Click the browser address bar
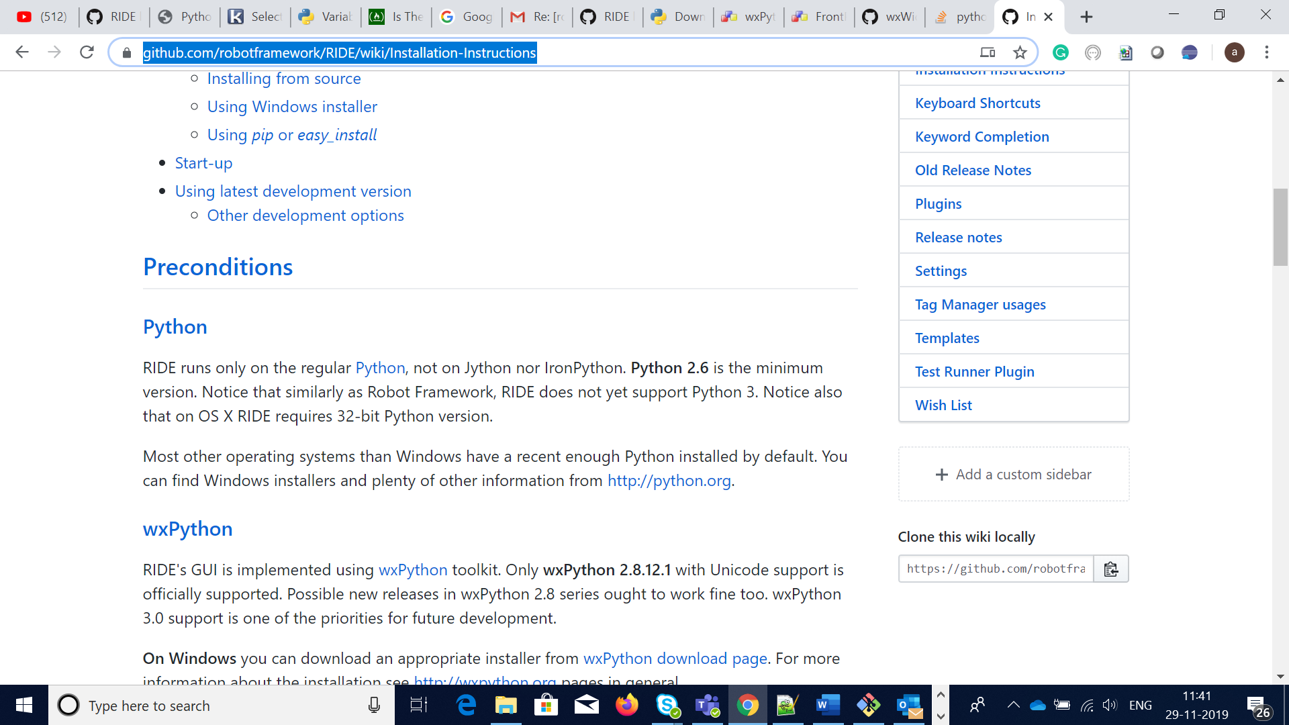 click(551, 52)
